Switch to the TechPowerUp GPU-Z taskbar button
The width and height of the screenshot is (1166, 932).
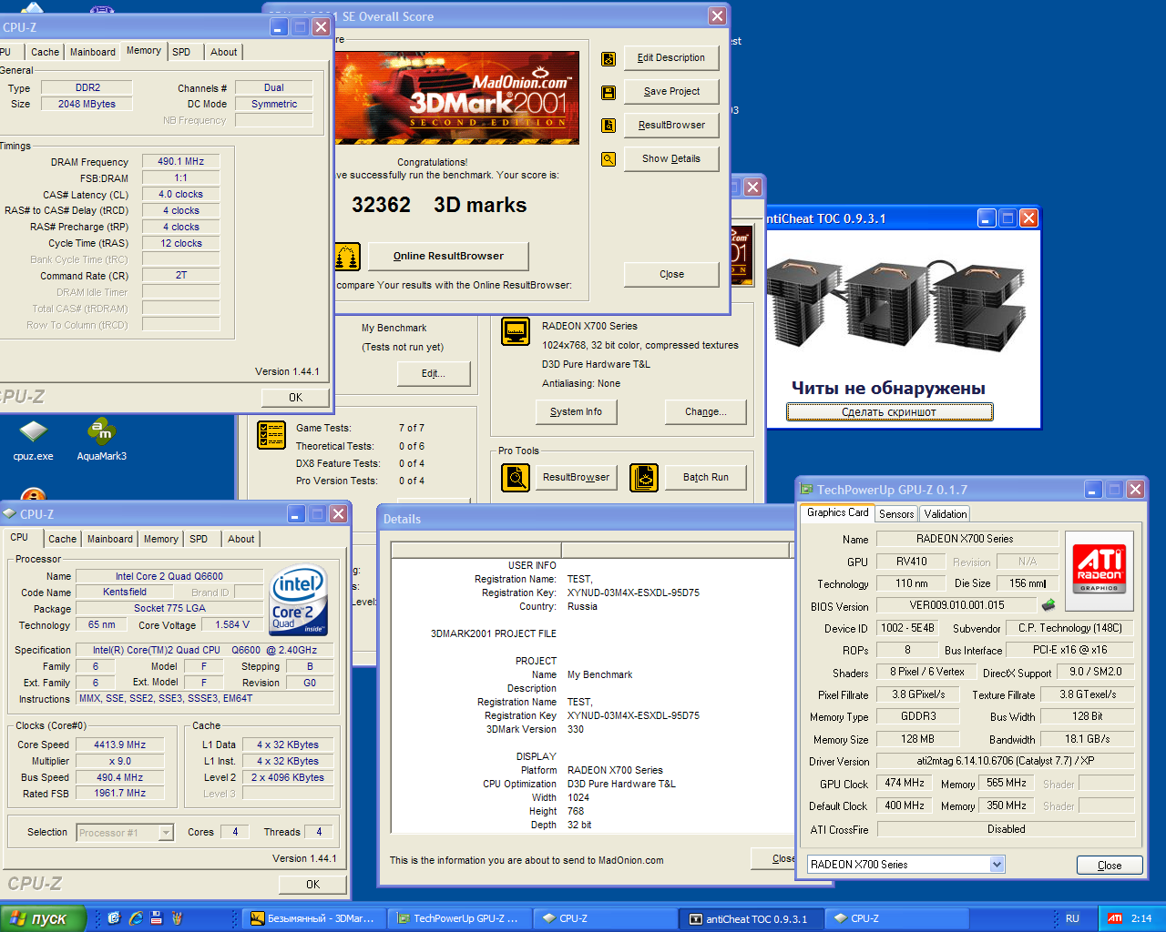[458, 918]
